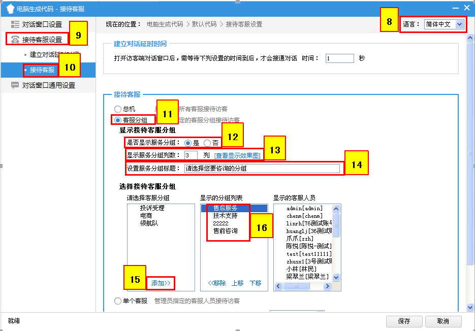Open 对话窗口通用设置 in the sidebar
This screenshot has height=331, width=475.
click(49, 85)
